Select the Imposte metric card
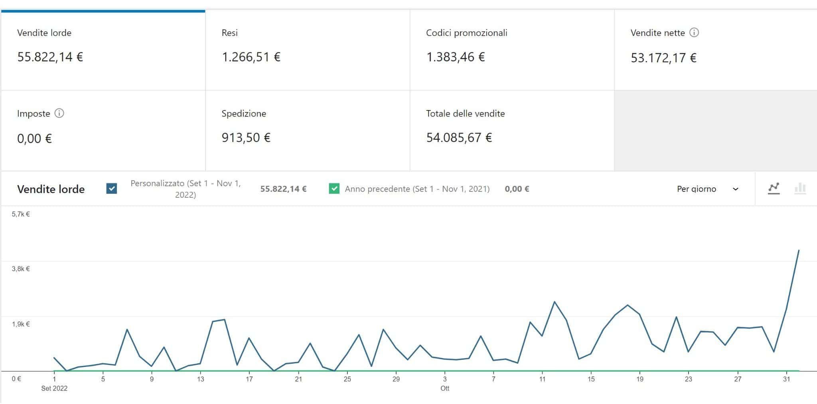The width and height of the screenshot is (817, 404). pos(103,131)
